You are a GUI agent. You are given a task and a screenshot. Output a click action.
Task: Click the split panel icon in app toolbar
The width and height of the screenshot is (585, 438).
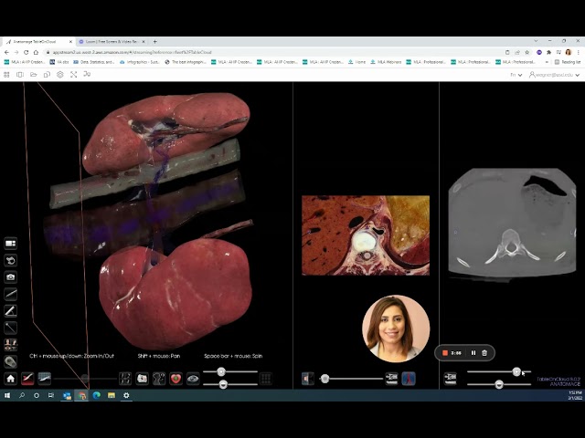[x=20, y=75]
